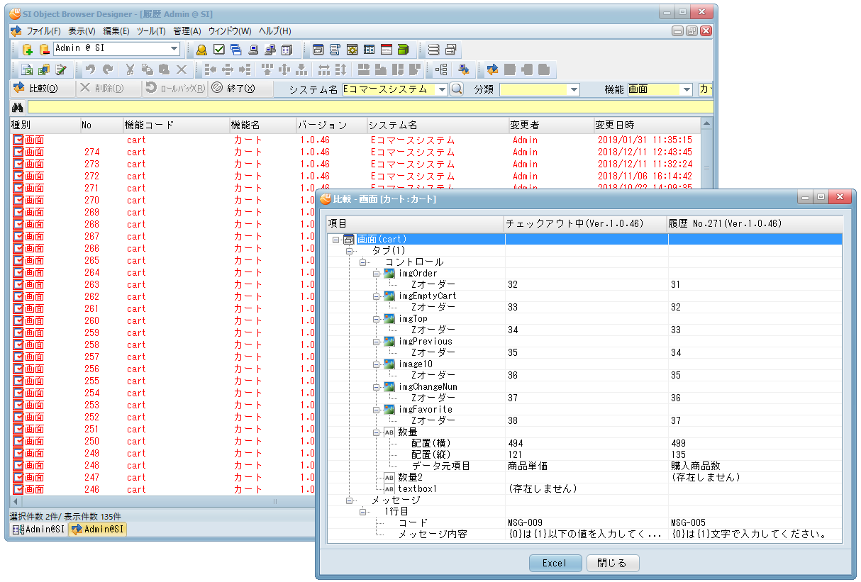Open the Admin @ SI connection dropdown
Image resolution: width=861 pixels, height=582 pixels.
point(174,49)
